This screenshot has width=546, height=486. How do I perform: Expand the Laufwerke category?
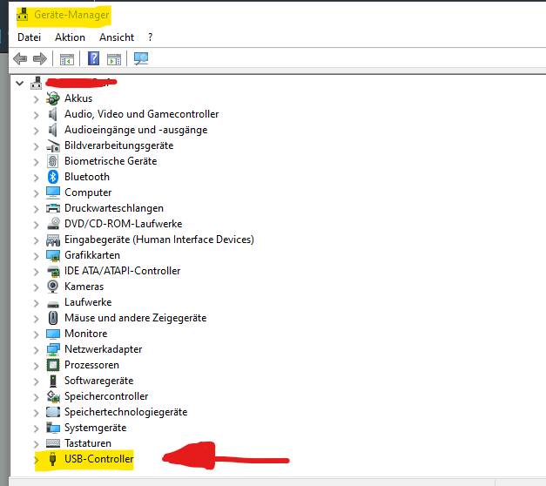(x=37, y=303)
